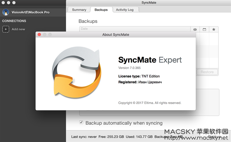
Task: Toggle Backup automatically when syncing checkbox
Action: point(81,122)
